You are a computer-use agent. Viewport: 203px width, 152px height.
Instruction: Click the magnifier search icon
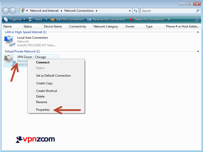click(x=198, y=11)
